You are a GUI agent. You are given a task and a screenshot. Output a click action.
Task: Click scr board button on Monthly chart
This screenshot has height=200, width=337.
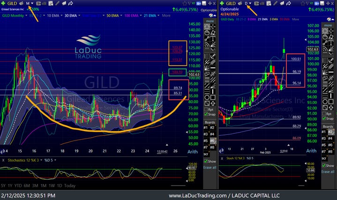(206, 154)
